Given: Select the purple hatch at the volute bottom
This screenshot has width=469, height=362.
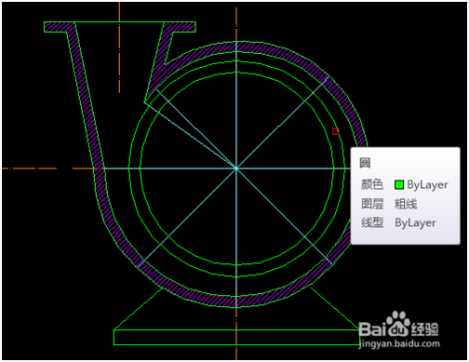Looking at the screenshot, I should pos(236,302).
